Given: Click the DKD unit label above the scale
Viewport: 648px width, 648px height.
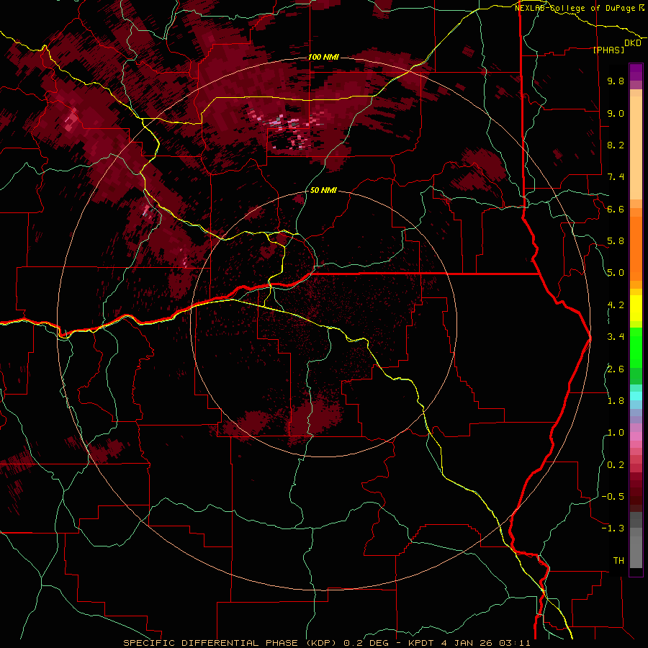Looking at the screenshot, I should click(633, 43).
